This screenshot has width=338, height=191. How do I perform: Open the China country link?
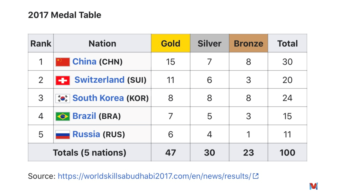click(84, 61)
